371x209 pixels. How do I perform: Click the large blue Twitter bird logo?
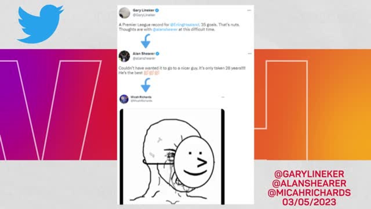coord(41,24)
